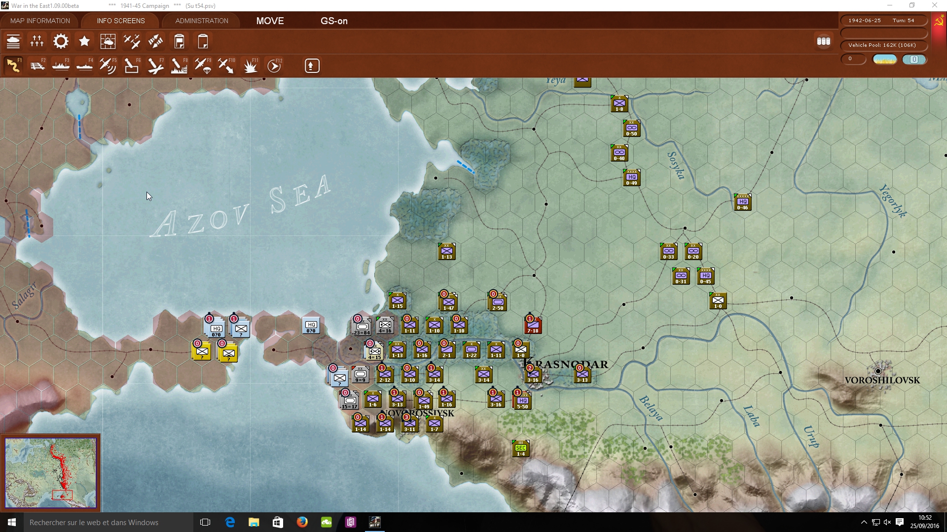Open File Explorer from taskbar
This screenshot has width=947, height=532.
(254, 522)
